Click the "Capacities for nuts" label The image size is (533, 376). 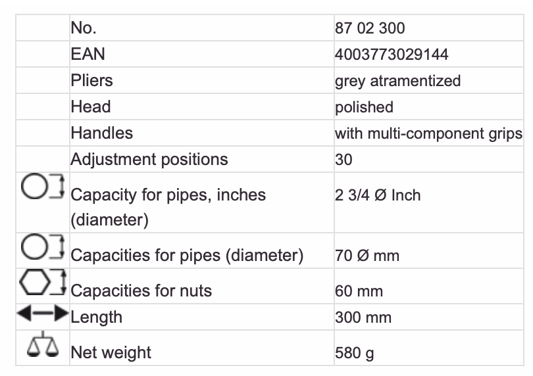141,291
